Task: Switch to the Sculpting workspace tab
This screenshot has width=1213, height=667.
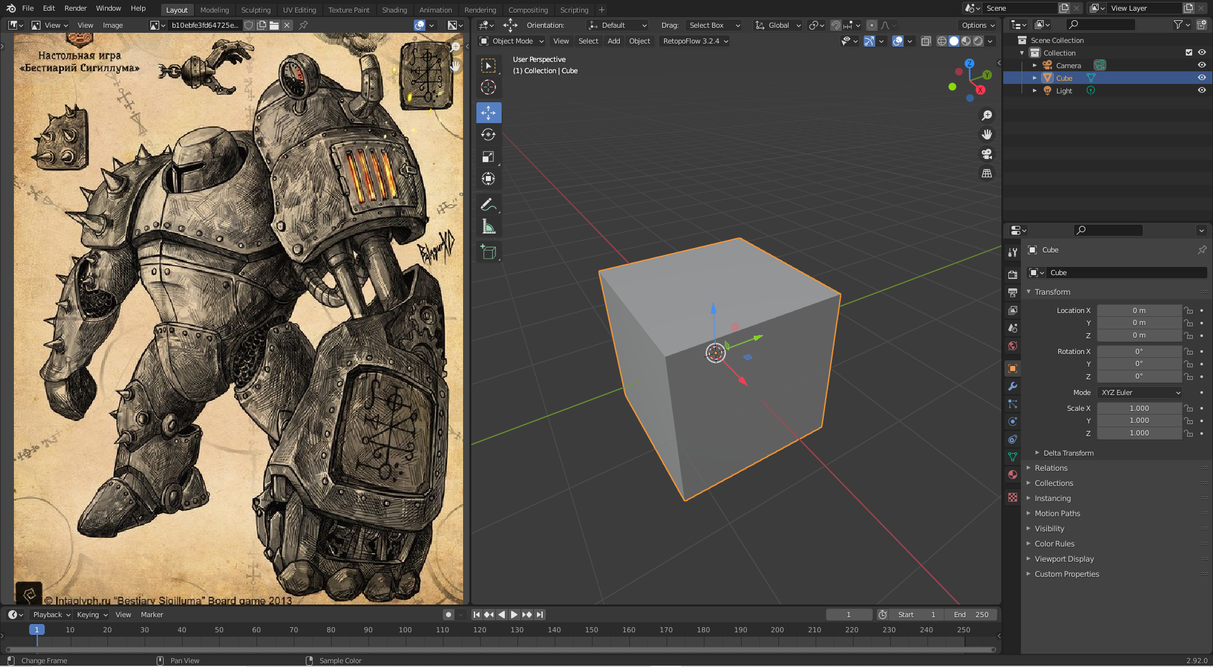Action: coord(256,9)
